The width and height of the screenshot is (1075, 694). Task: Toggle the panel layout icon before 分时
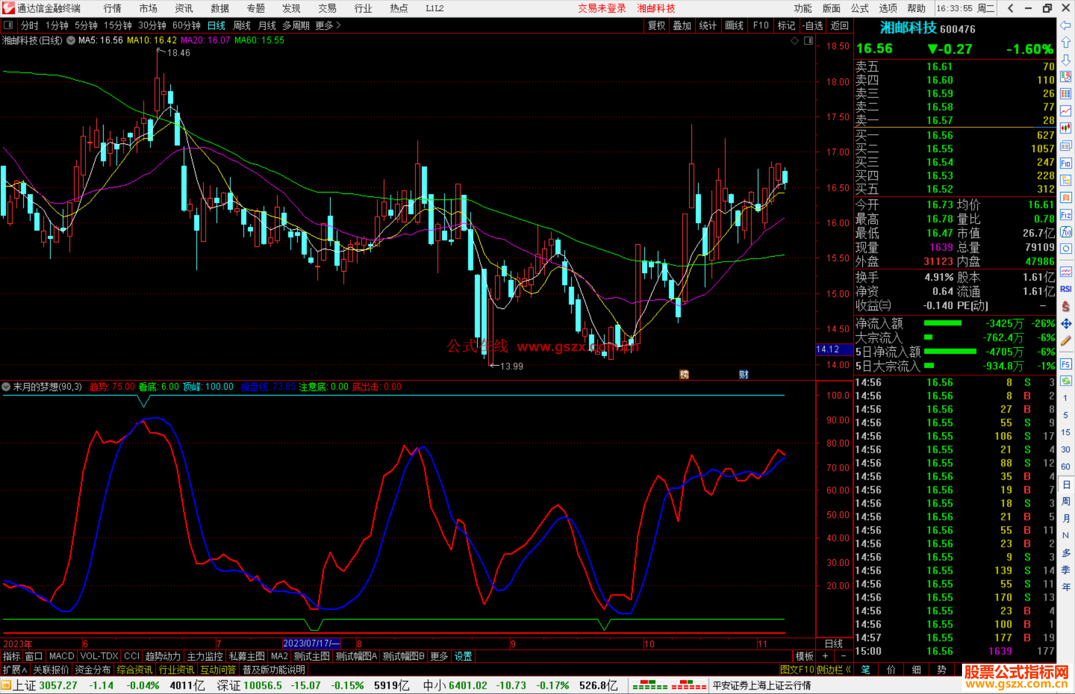tap(8, 25)
